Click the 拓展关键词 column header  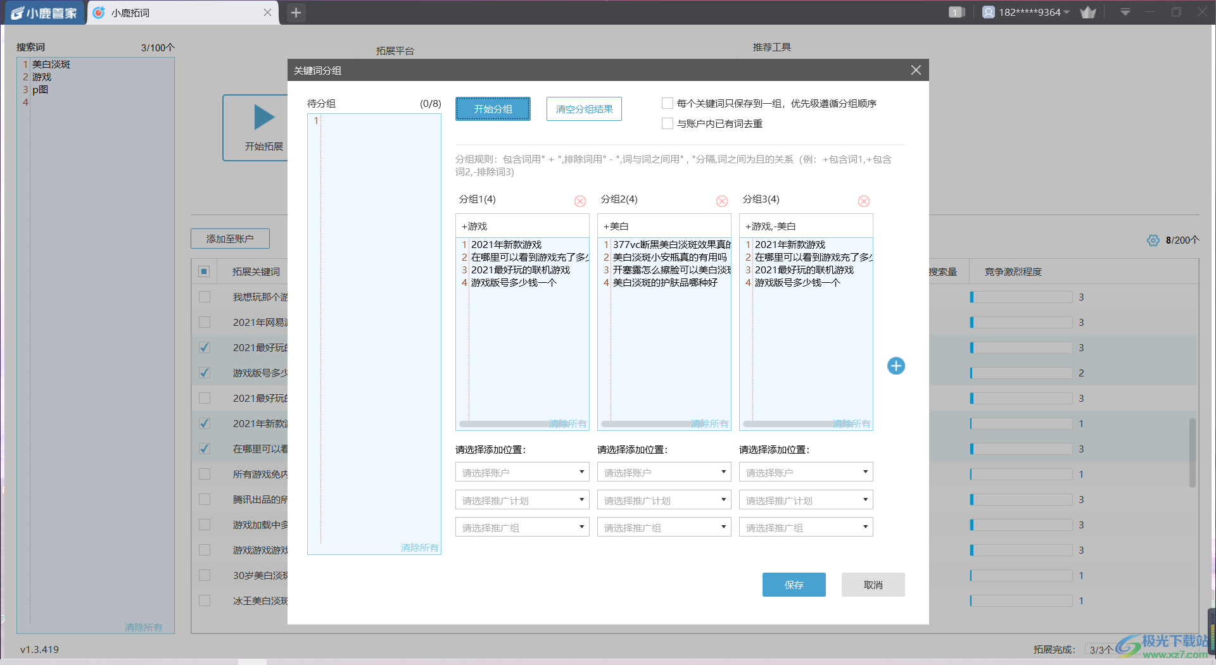[x=256, y=271]
